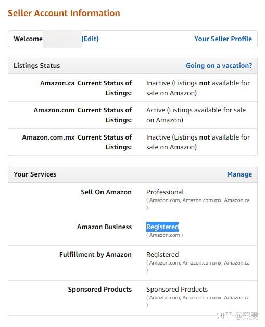
Task: Click the 'Going on a vacation?' link
Action: click(219, 66)
